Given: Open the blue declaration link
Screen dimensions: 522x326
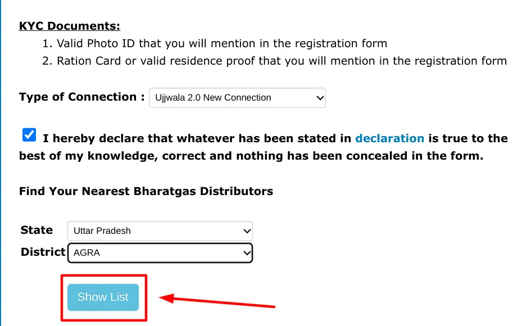Looking at the screenshot, I should [389, 138].
